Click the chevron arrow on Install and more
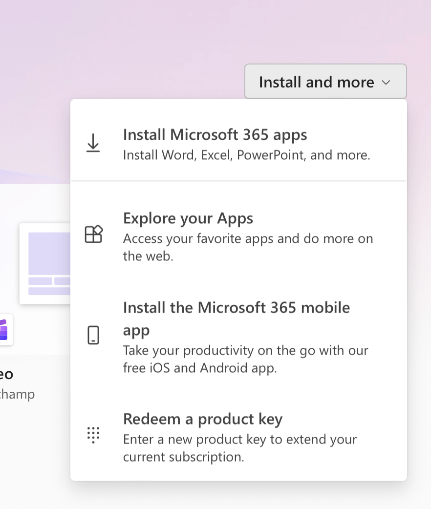431x509 pixels. click(386, 83)
